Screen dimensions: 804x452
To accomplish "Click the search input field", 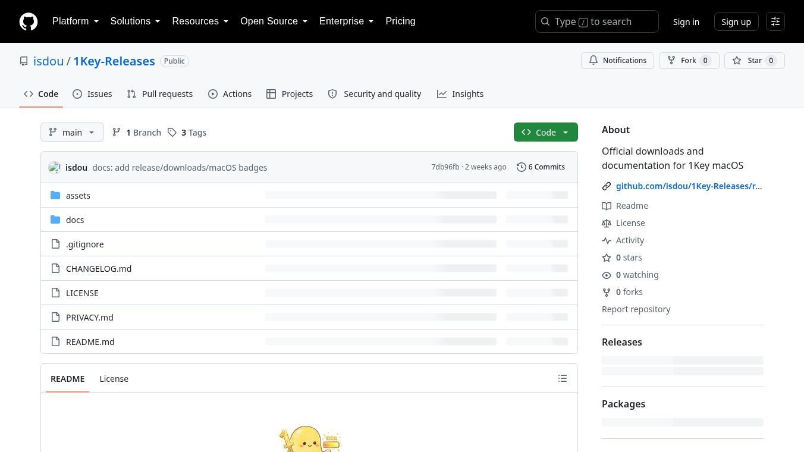I will click(597, 21).
